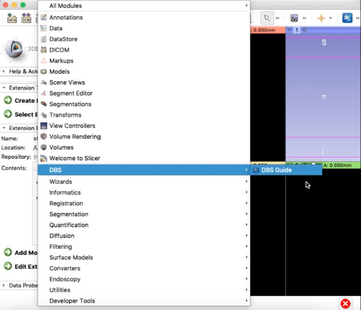Click the screenshot capture camera icon
Image resolution: width=361 pixels, height=310 pixels.
[294, 18]
